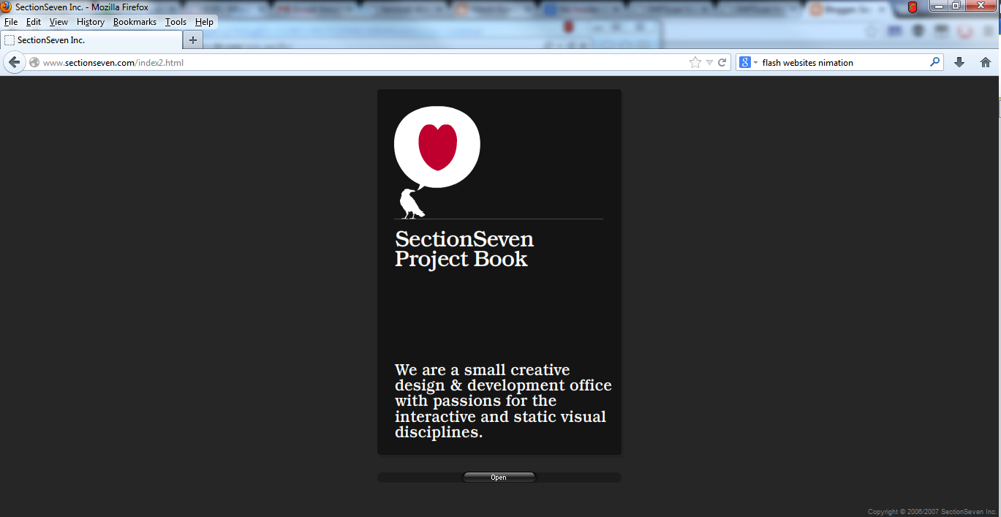This screenshot has height=517, width=1001.
Task: Click the 'SectionSeven Project Book' title
Action: click(464, 249)
